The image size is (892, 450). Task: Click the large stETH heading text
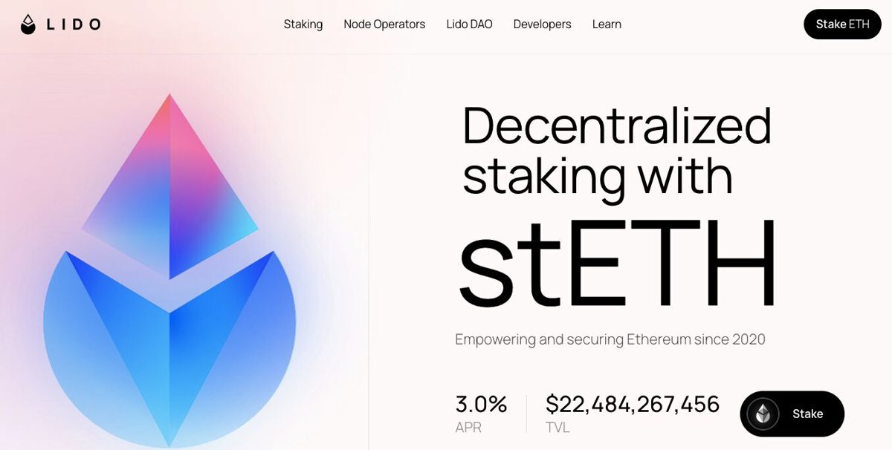pyautogui.click(x=617, y=265)
